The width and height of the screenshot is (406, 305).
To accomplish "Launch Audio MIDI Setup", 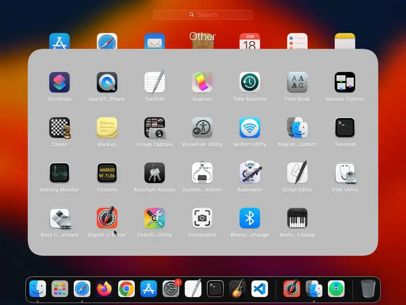I will 297,218.
